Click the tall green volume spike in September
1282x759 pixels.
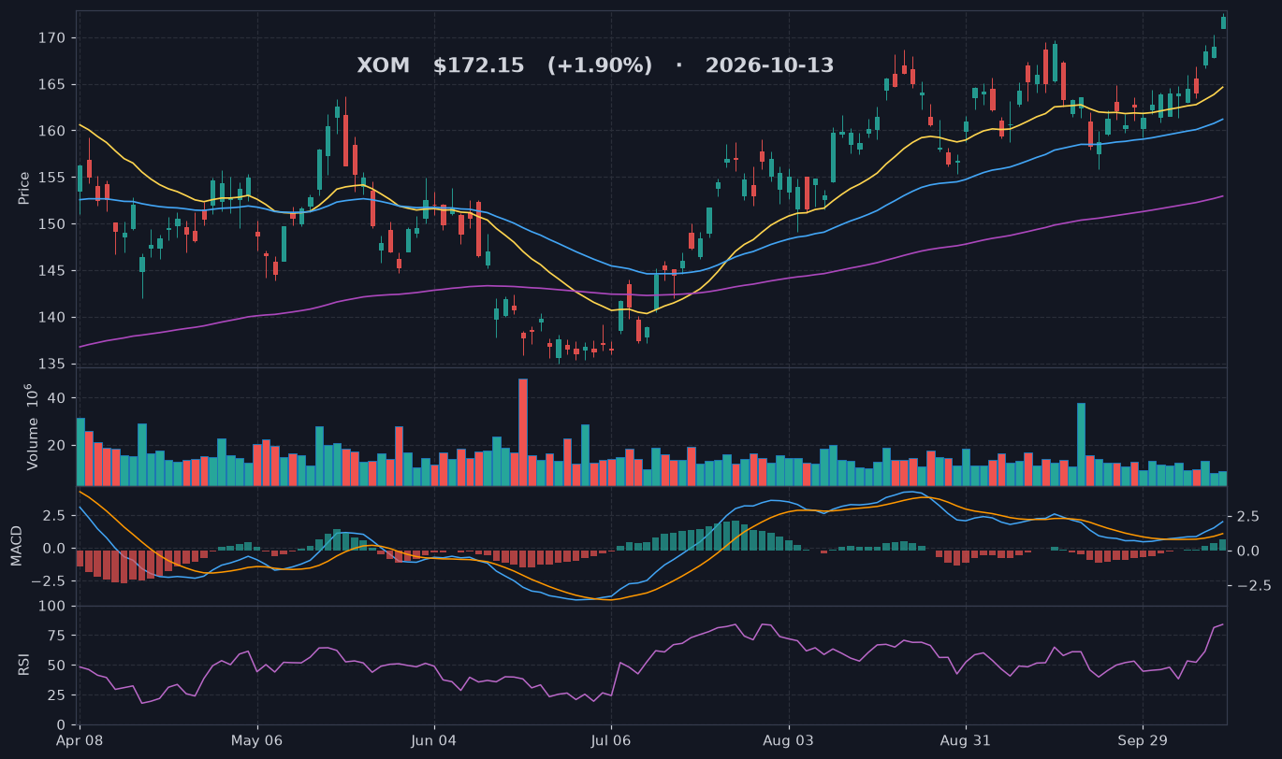tap(1081, 444)
